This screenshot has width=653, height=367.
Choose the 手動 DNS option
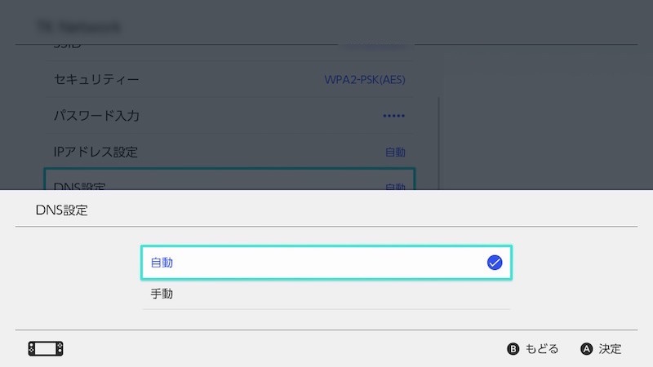[x=326, y=294]
